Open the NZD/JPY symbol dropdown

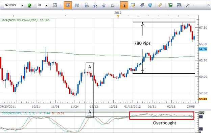(22, 5)
